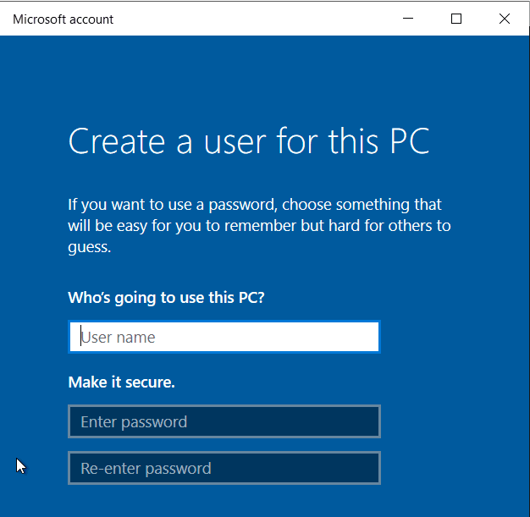The height and width of the screenshot is (517, 530).
Task: Minimize the Microsoft account window
Action: (x=408, y=19)
